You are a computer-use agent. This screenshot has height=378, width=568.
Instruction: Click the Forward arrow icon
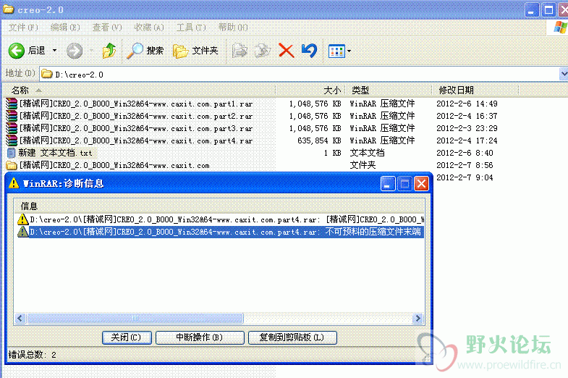75,51
